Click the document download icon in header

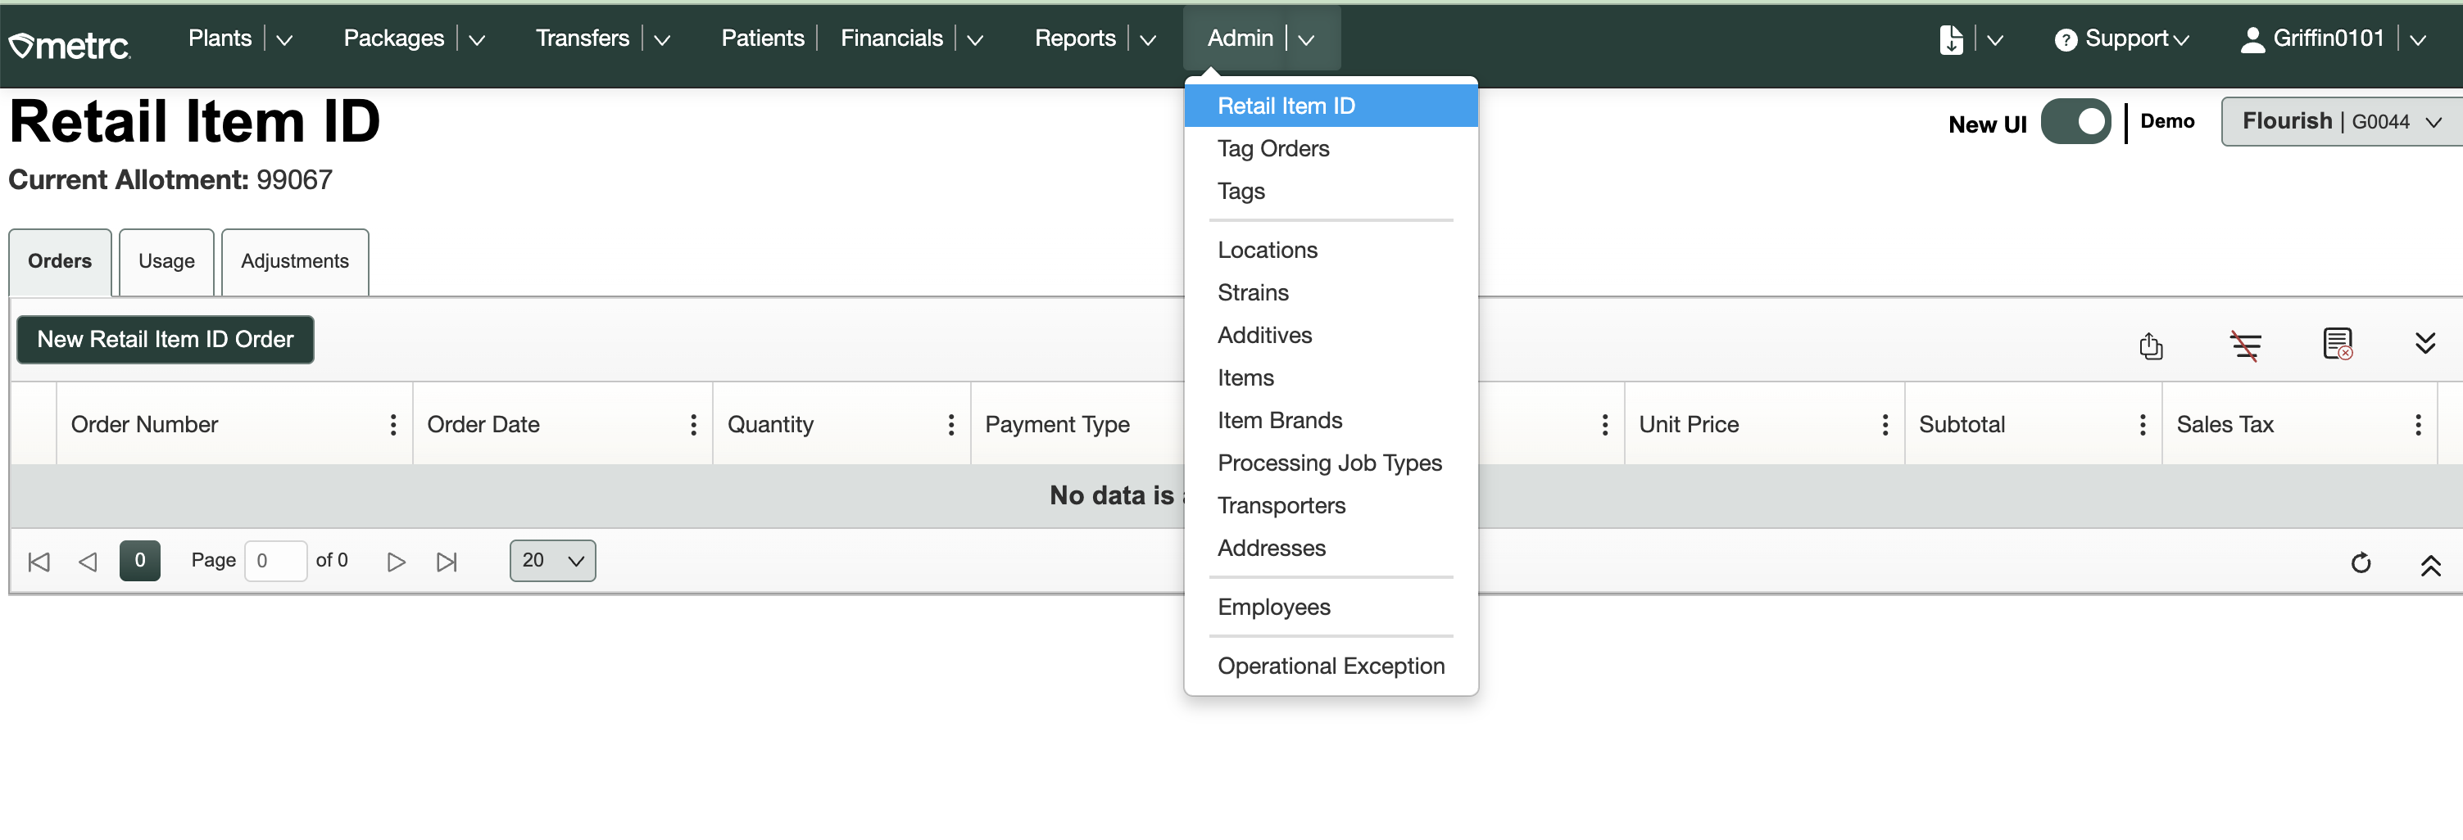[x=1951, y=39]
